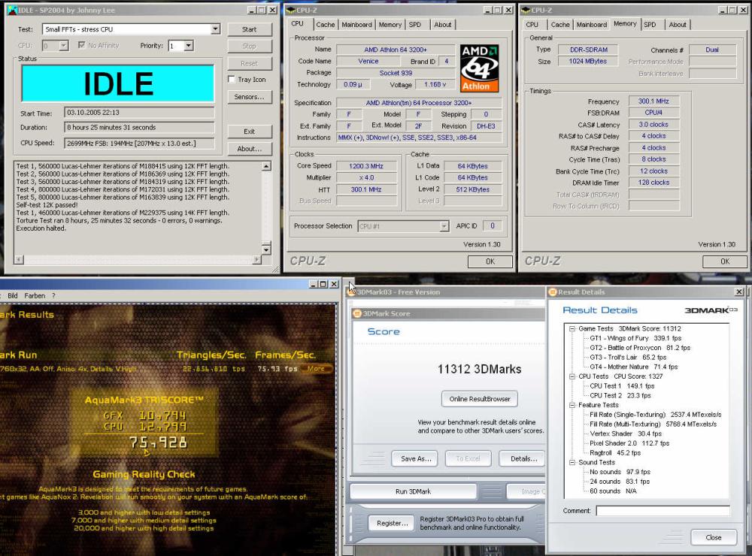Click the Save As... button
Image resolution: width=752 pixels, height=556 pixels.
click(416, 458)
